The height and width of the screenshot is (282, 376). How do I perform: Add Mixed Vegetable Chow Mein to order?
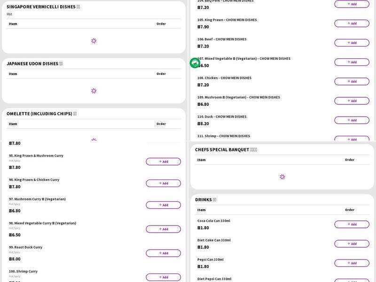[352, 62]
